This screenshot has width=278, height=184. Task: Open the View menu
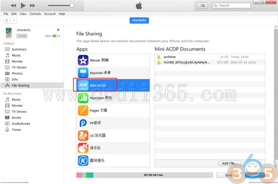click(x=23, y=14)
